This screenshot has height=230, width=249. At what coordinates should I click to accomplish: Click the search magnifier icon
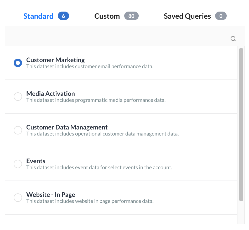[x=233, y=39]
